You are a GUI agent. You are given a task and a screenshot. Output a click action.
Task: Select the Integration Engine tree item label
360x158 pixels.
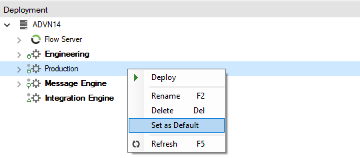coord(79,98)
